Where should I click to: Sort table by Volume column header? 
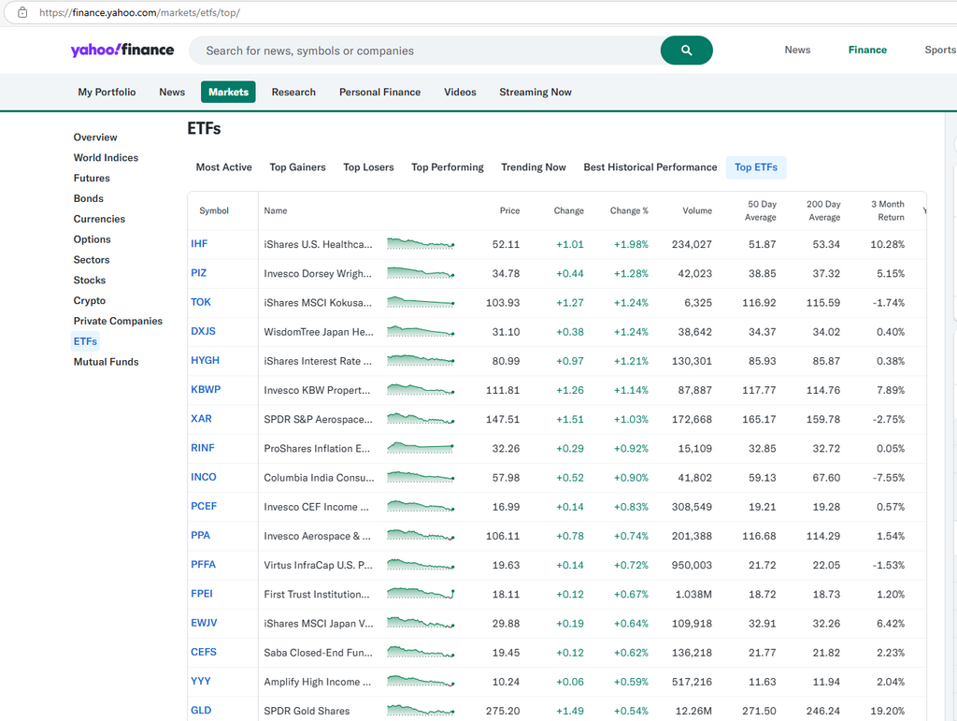(696, 211)
